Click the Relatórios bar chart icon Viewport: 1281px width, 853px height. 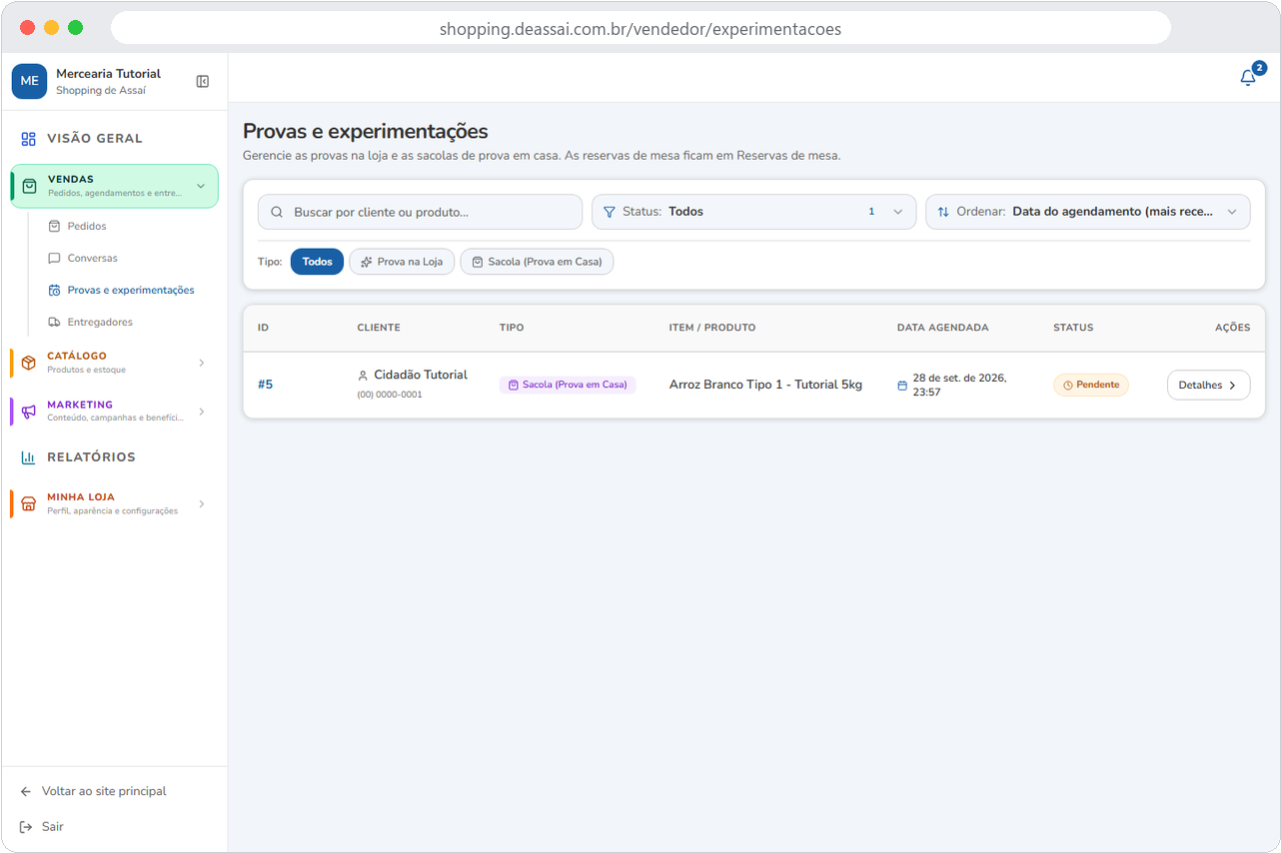(29, 457)
